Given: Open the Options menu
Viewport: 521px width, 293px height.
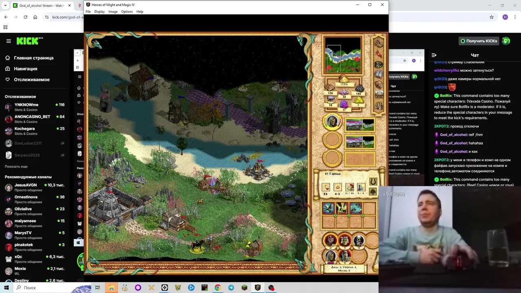Looking at the screenshot, I should pos(127,12).
